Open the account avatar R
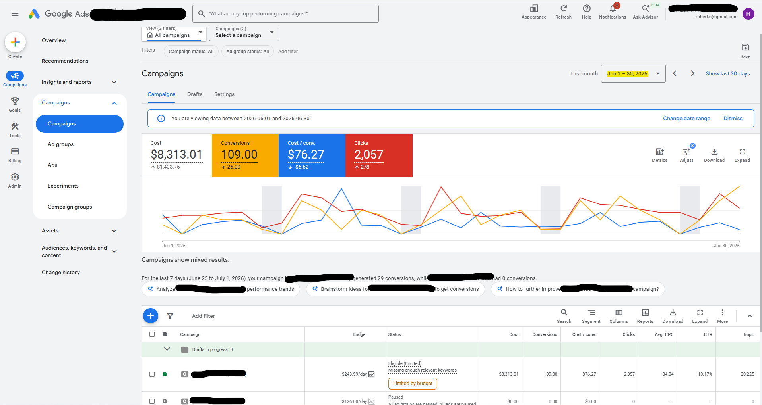Viewport: 762px width, 405px height. (x=748, y=14)
